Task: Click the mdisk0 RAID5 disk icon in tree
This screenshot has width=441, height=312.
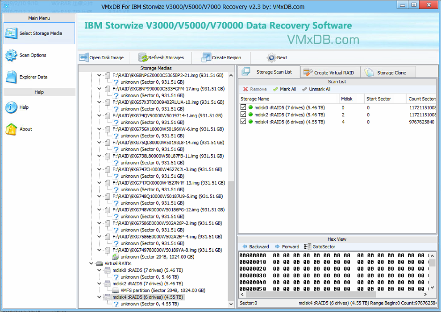Action: (108, 270)
